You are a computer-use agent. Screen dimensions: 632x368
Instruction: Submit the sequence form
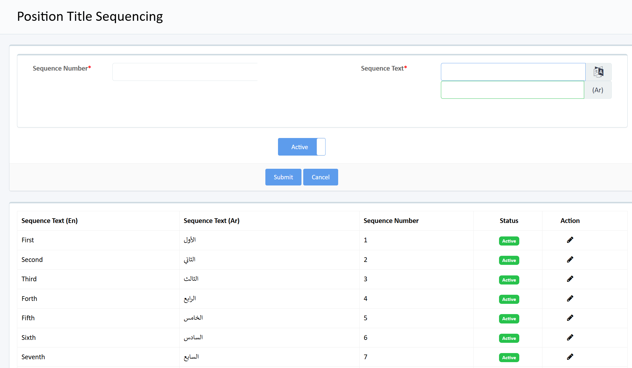[x=283, y=177]
